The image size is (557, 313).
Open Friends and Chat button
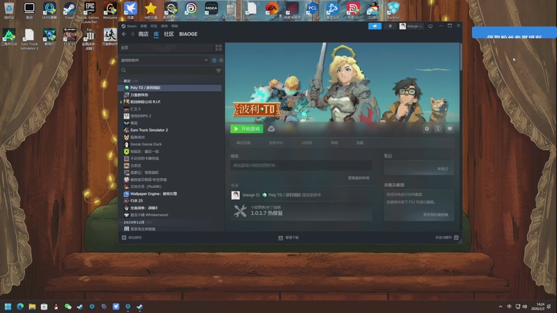(447, 238)
